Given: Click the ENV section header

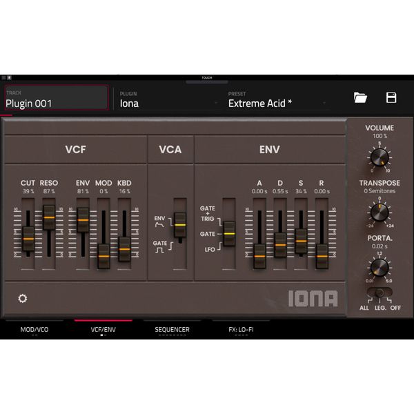Looking at the screenshot, I should [270, 150].
